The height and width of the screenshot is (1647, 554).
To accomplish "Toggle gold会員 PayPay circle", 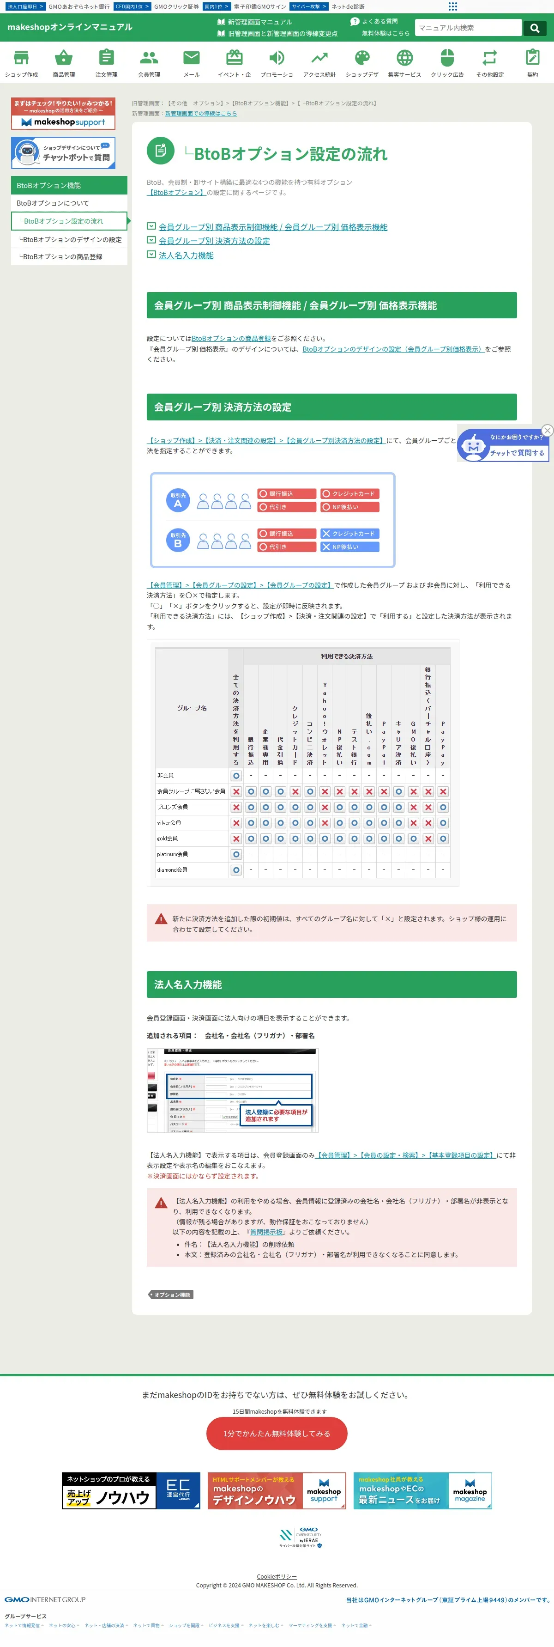I will point(443,838).
